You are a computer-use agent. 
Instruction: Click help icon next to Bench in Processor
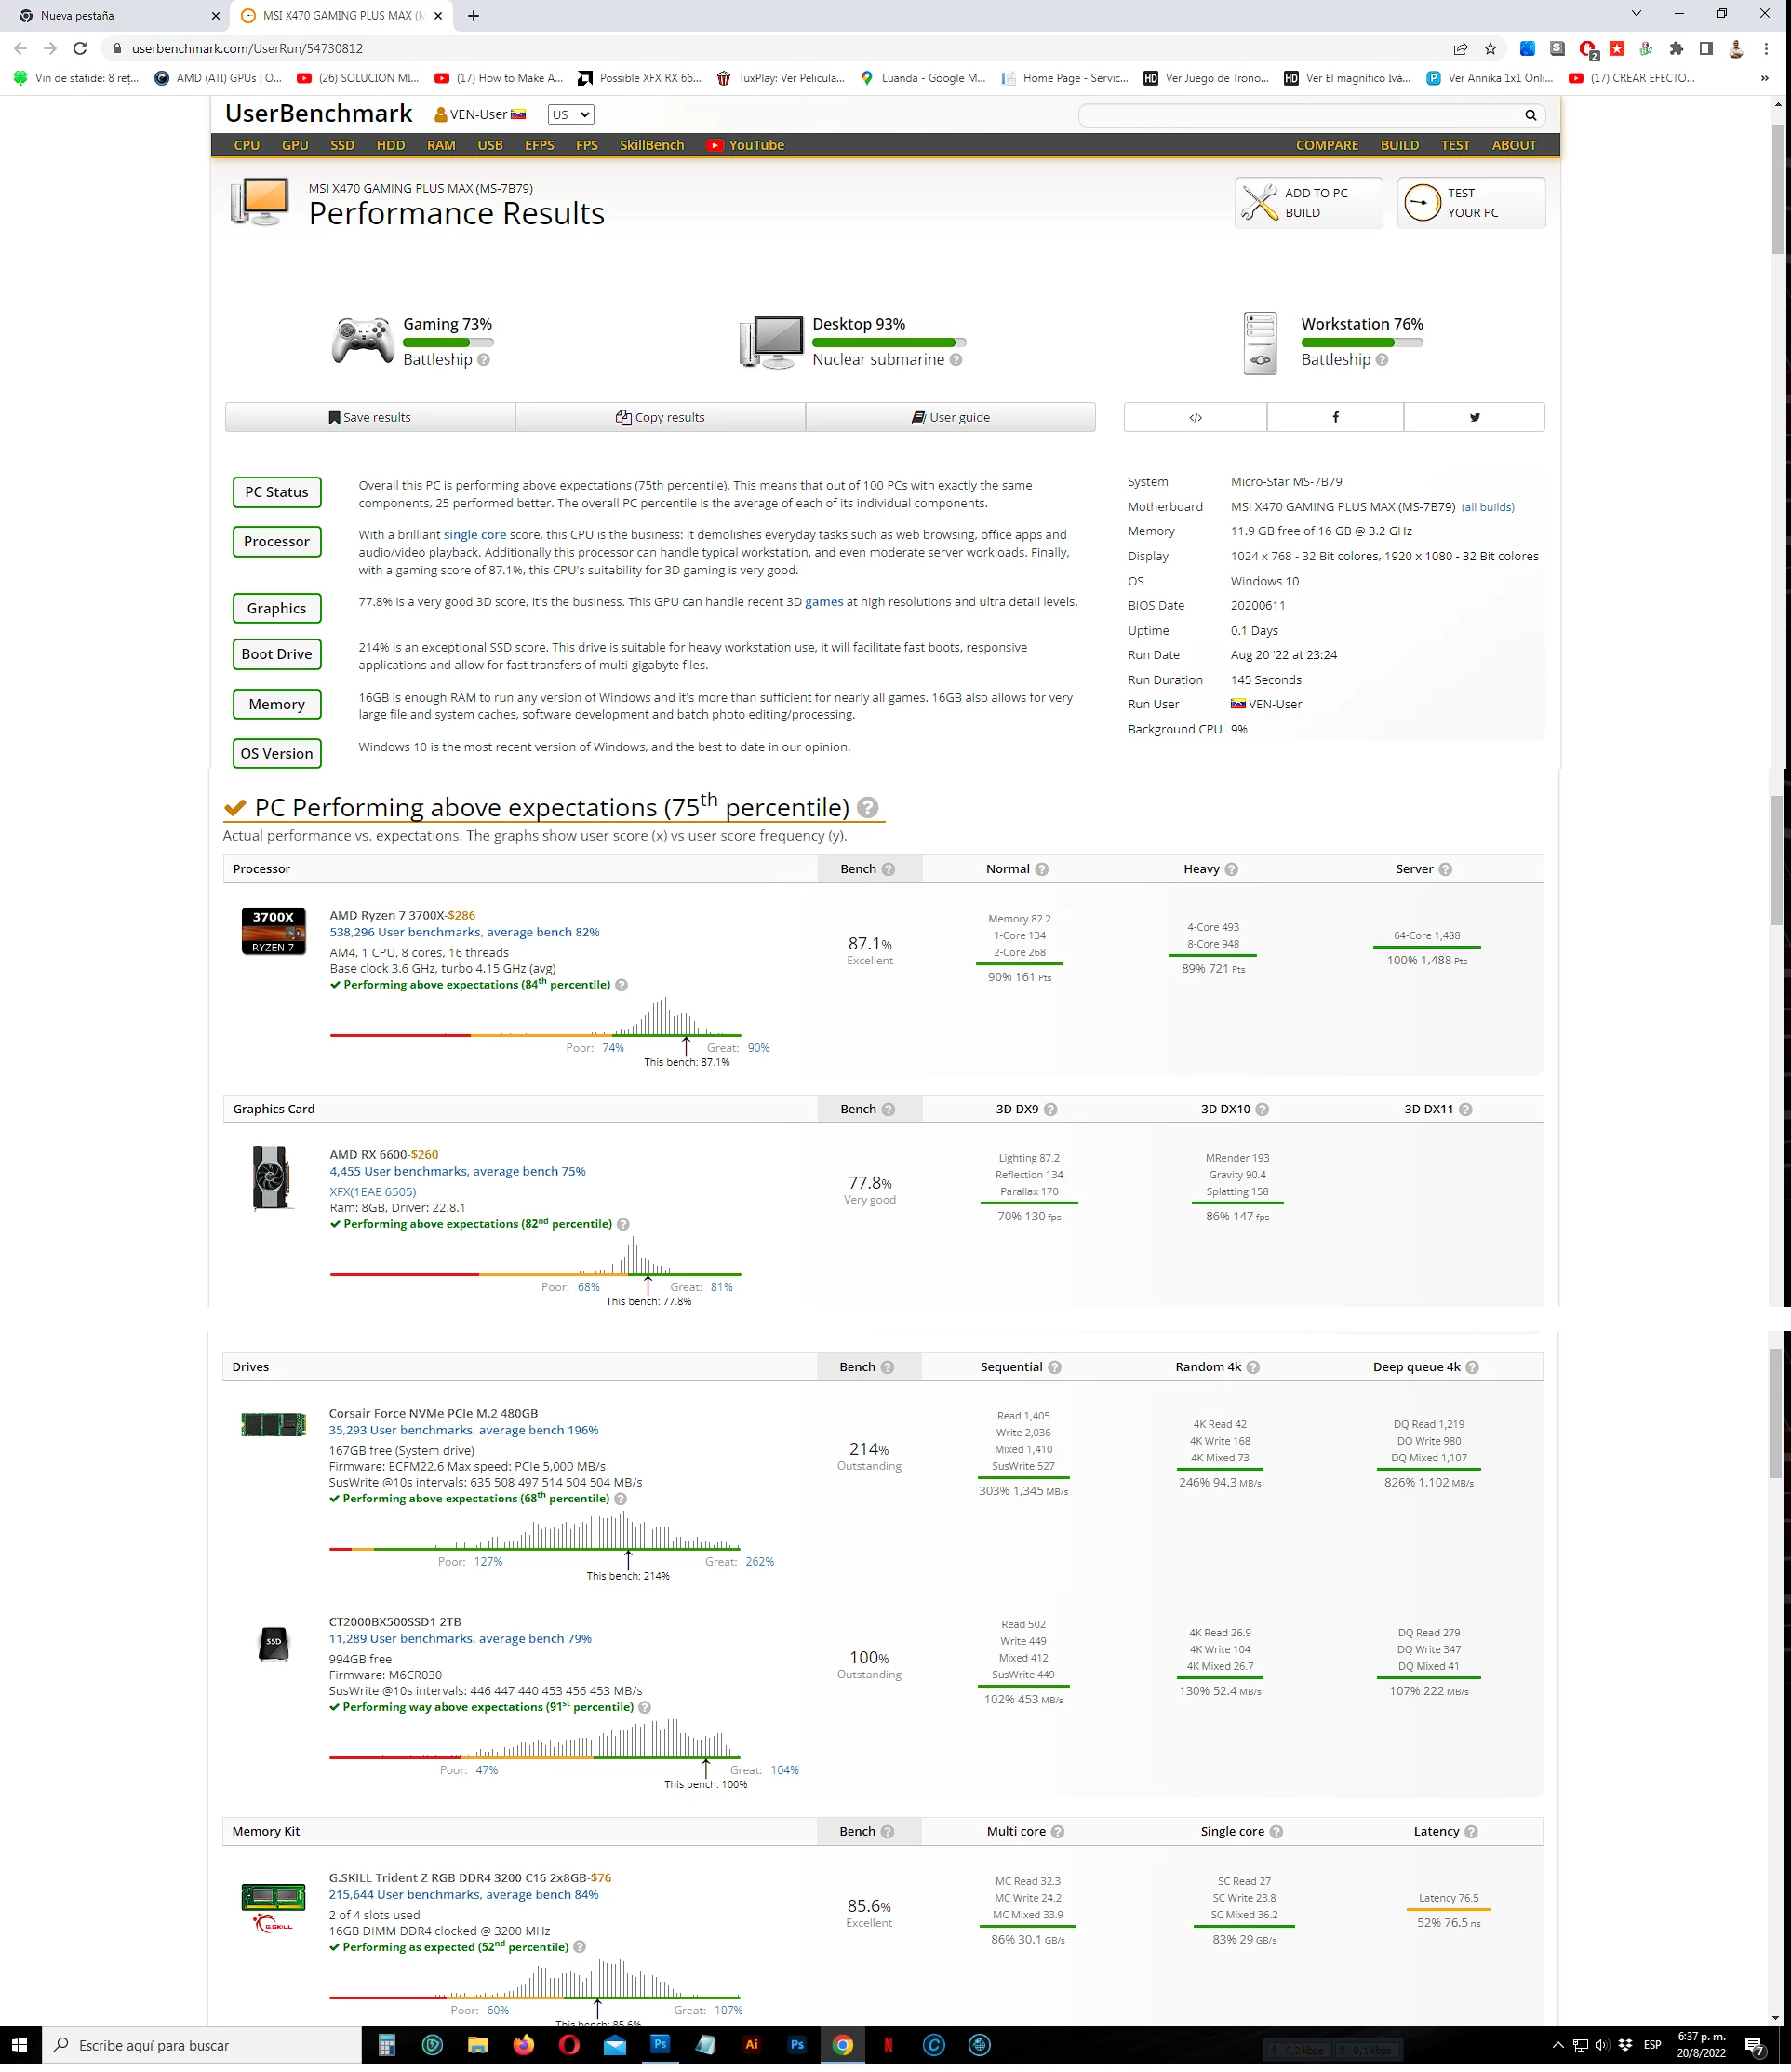pos(889,869)
